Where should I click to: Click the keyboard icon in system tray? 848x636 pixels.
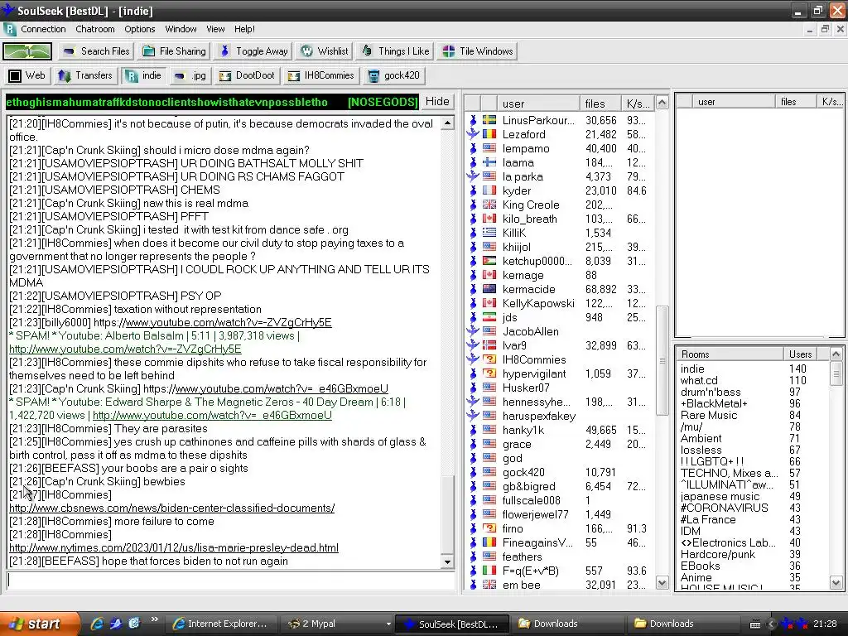coord(755,624)
